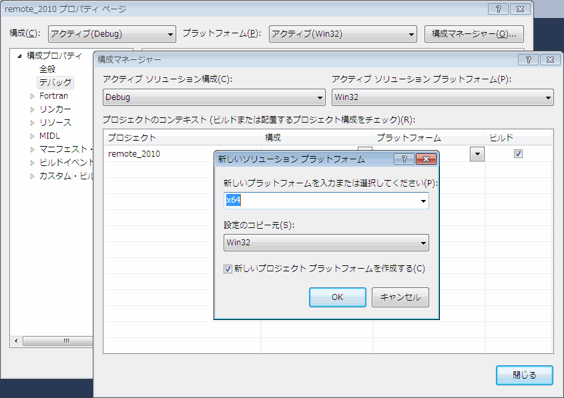Viewport: 564px width, 398px height.
Task: Click OK in the new solution platform dialog
Action: 337,297
